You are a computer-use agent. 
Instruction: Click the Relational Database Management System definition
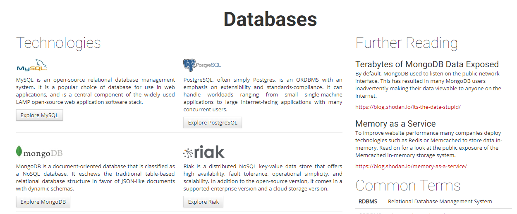pyautogui.click(x=440, y=202)
